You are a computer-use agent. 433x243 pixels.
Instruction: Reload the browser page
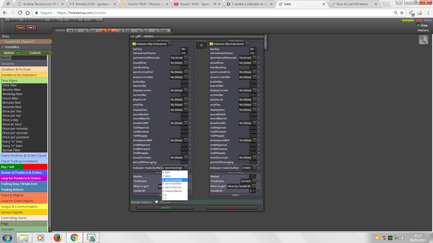tap(20, 13)
